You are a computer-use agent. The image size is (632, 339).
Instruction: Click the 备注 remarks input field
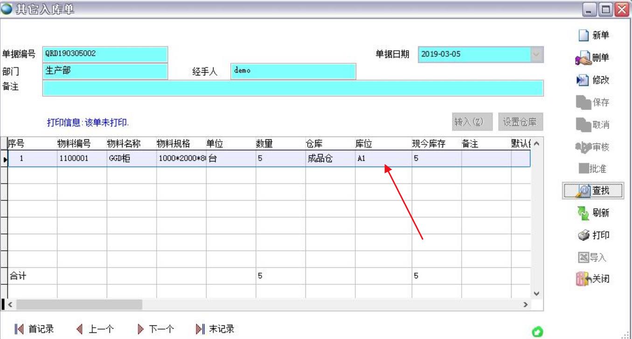point(292,88)
